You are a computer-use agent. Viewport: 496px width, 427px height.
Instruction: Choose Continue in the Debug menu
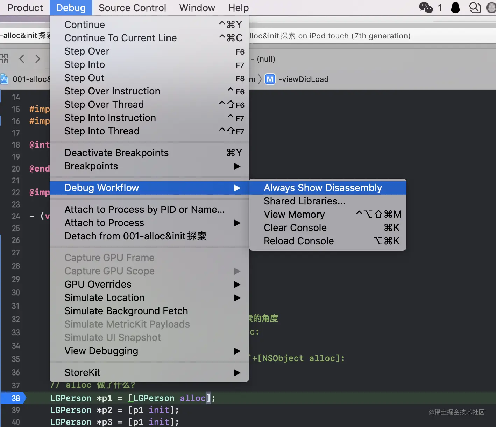(149, 24)
